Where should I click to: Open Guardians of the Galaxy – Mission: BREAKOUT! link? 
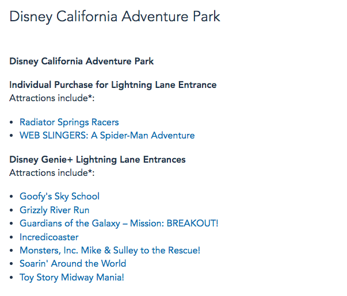point(119,223)
